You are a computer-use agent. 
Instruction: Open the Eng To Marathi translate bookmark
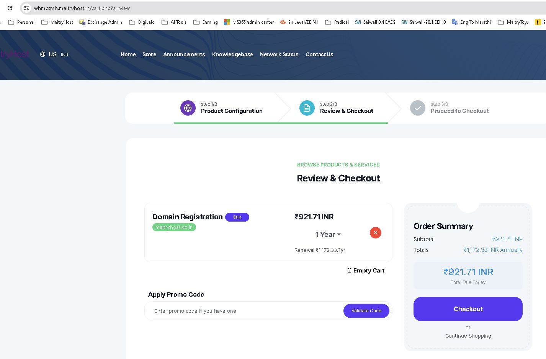(x=471, y=22)
